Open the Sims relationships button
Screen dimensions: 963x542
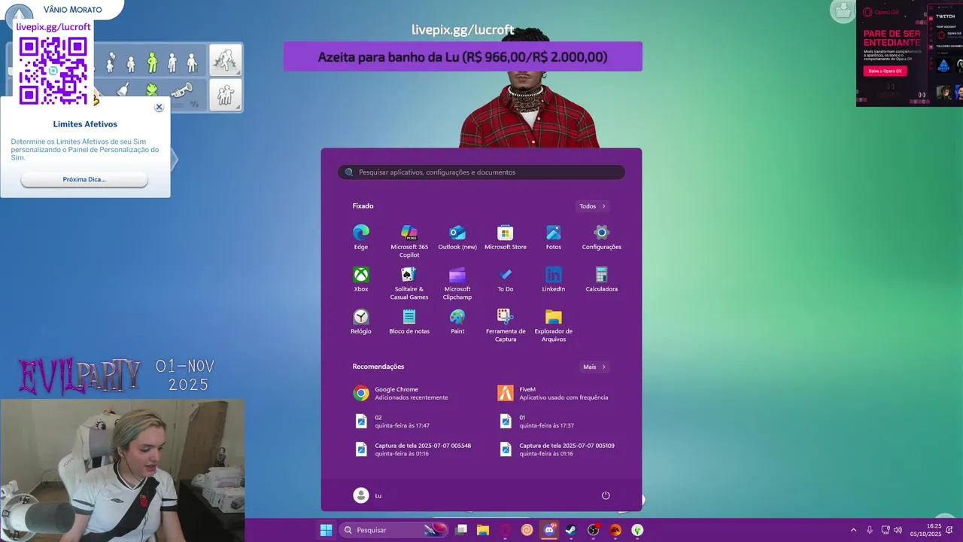[226, 95]
